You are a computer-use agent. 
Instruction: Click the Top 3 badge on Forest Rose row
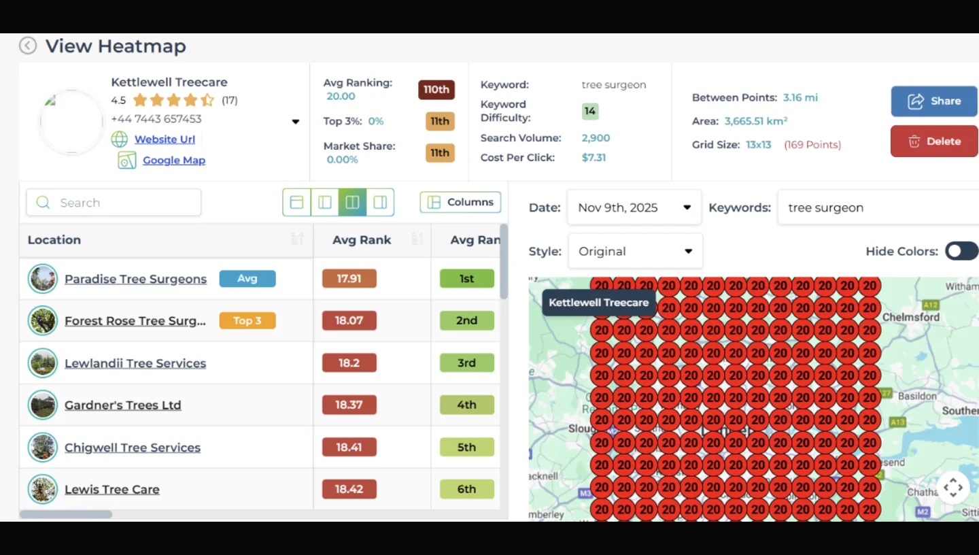[x=247, y=321]
